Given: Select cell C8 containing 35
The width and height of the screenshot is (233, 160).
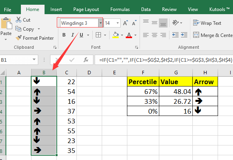Looking at the screenshot, I should (67, 151).
